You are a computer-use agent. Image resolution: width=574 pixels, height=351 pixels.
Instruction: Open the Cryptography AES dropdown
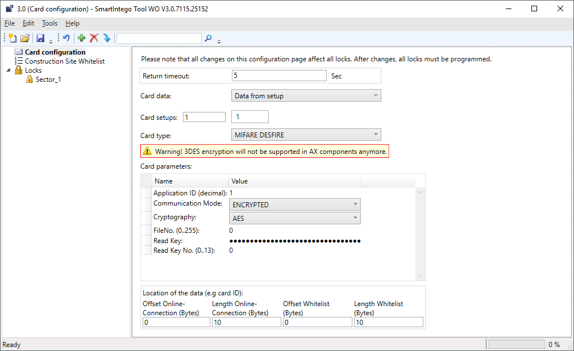click(295, 218)
